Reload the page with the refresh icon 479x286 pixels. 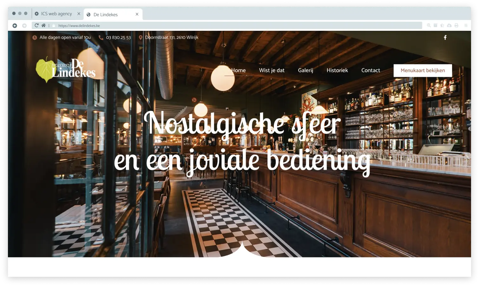tap(37, 25)
